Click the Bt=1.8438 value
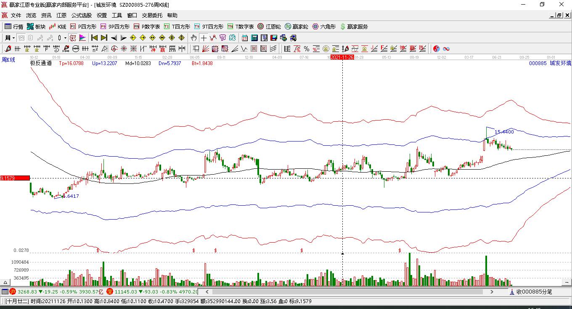This screenshot has width=572, height=309. coord(202,63)
